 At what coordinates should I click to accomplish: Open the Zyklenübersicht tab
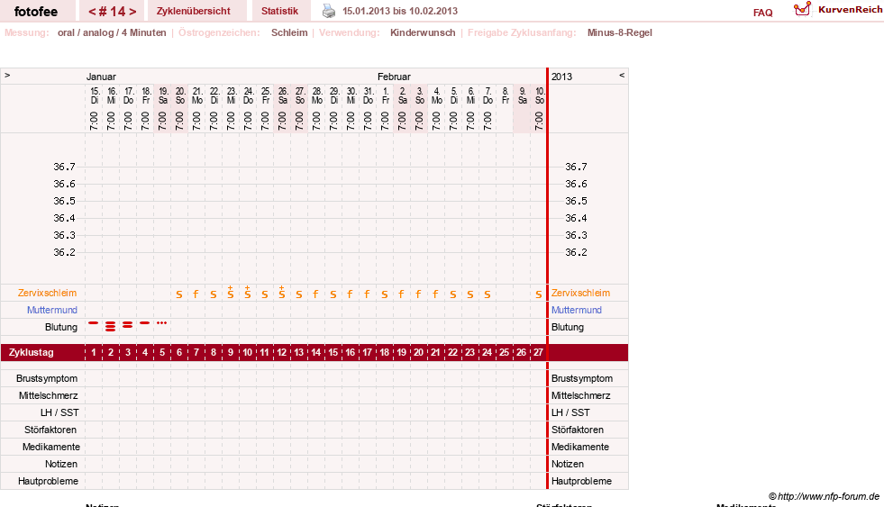(194, 11)
